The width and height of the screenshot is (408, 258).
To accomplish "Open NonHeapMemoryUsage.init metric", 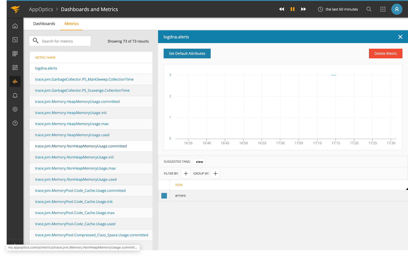I will [x=74, y=157].
